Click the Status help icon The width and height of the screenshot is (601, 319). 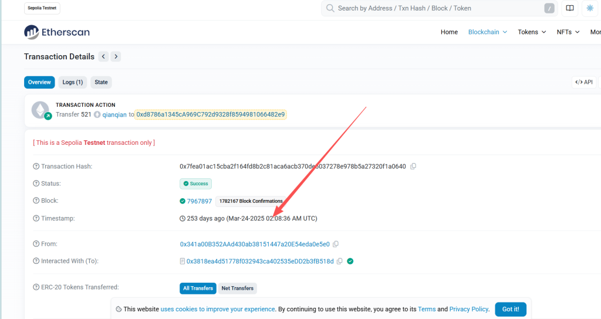click(36, 184)
